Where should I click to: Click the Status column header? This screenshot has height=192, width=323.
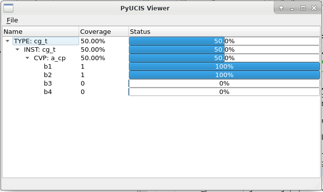(x=224, y=31)
